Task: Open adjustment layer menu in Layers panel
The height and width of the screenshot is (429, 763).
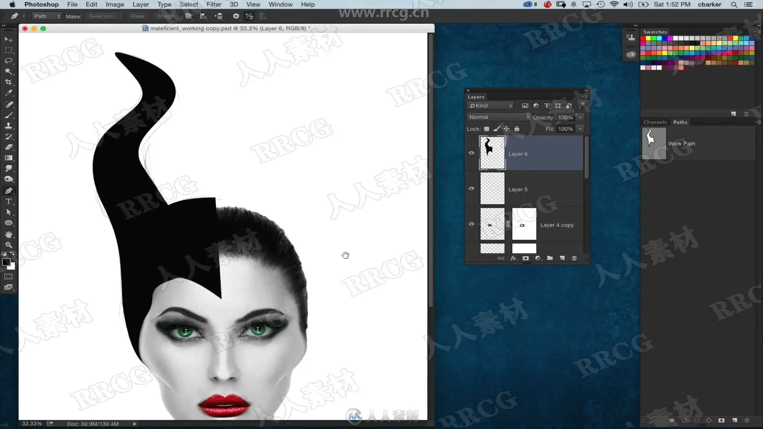Action: coord(538,258)
